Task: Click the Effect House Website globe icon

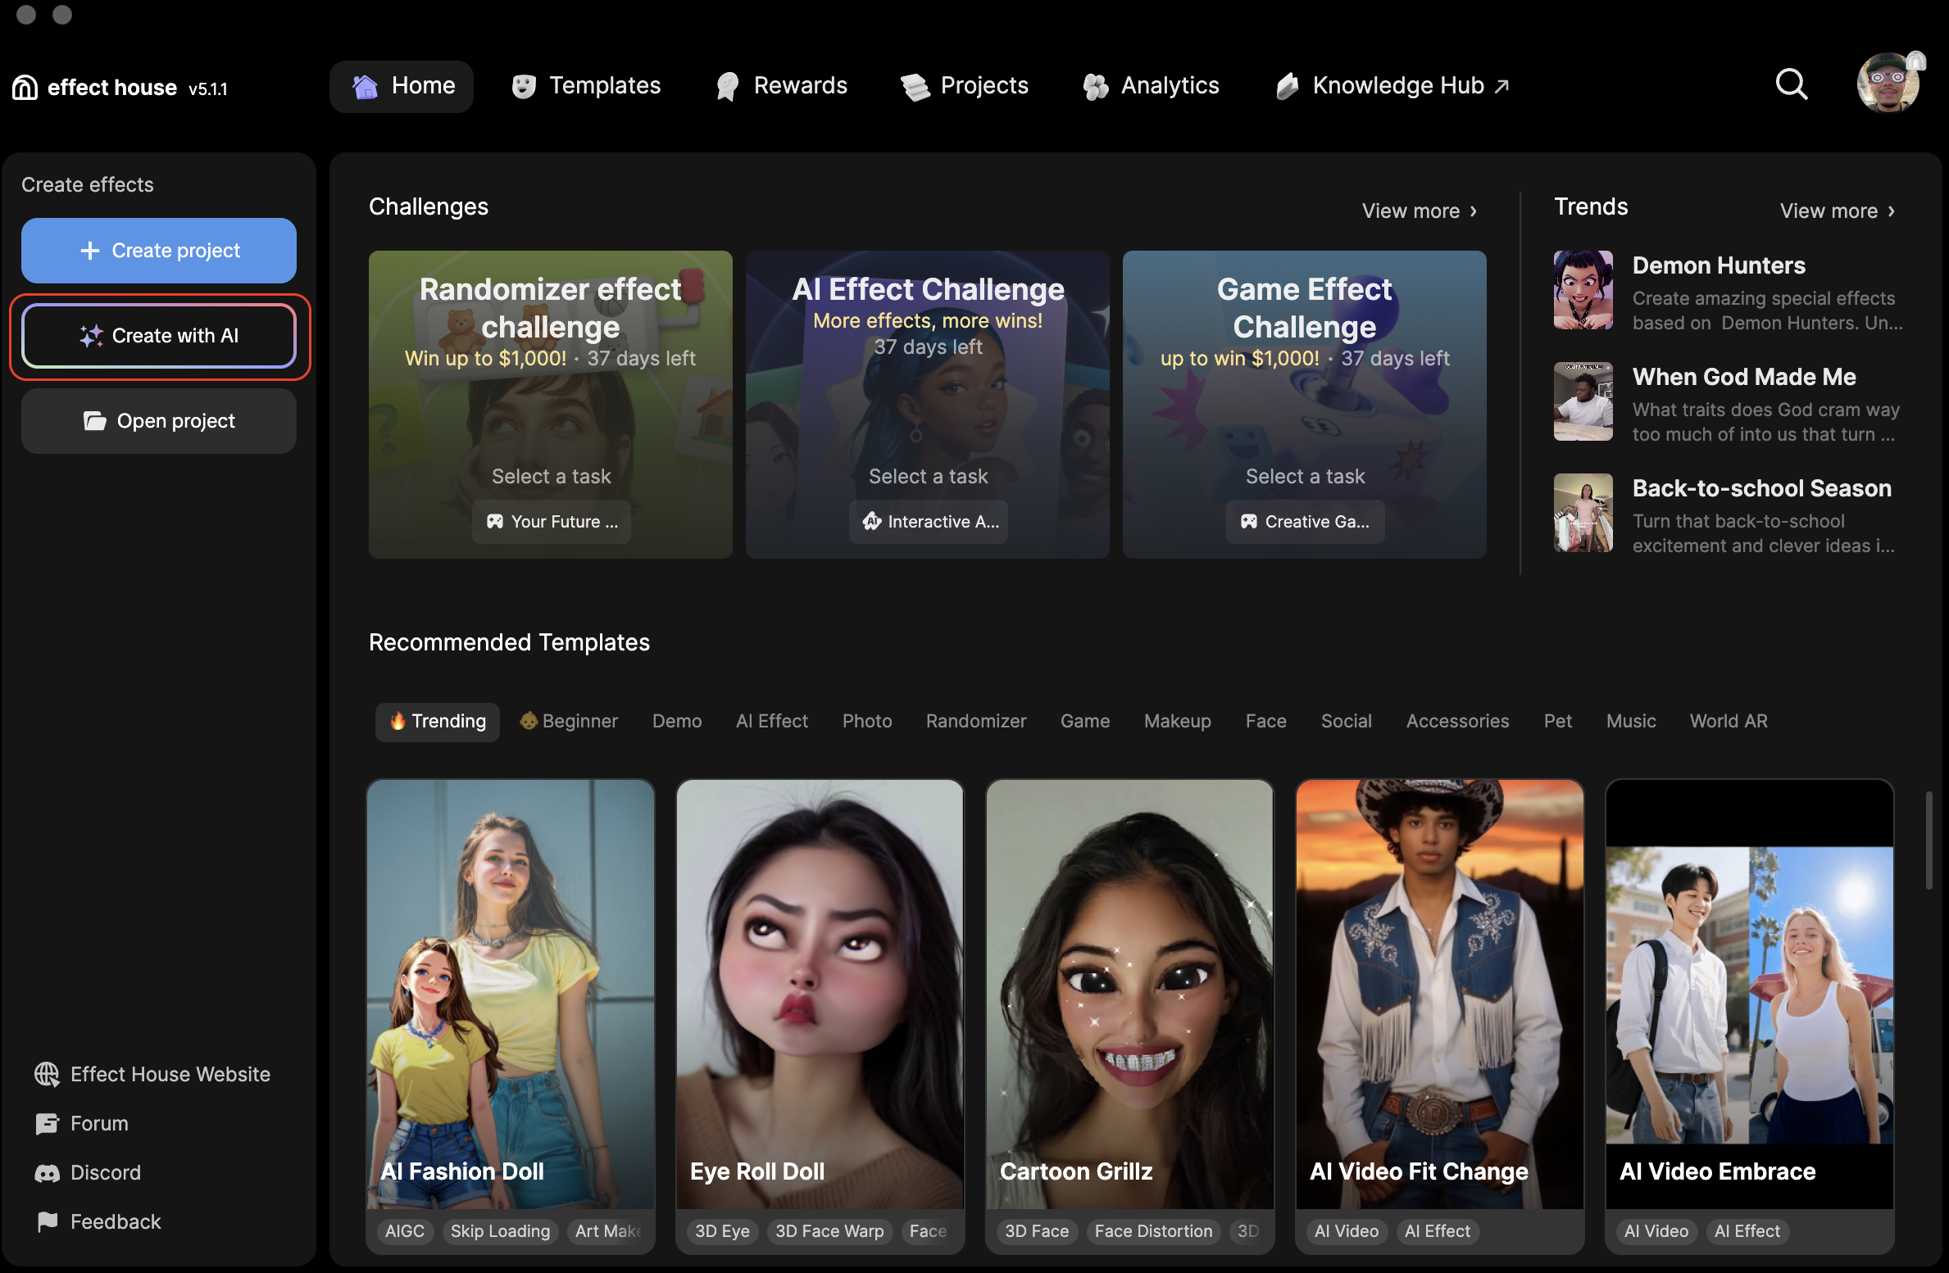Action: pyautogui.click(x=47, y=1074)
